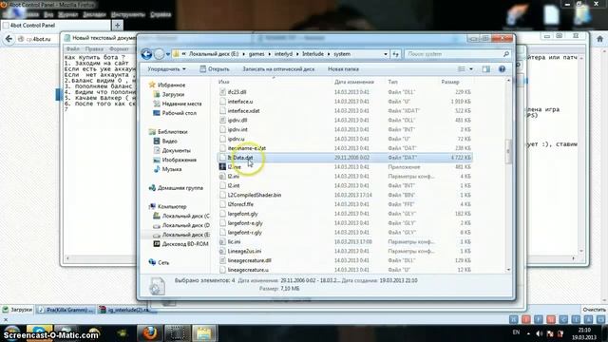Click Записать на оптический диск
Image resolution: width=608 pixels, height=342 pixels.
pyautogui.click(x=278, y=69)
